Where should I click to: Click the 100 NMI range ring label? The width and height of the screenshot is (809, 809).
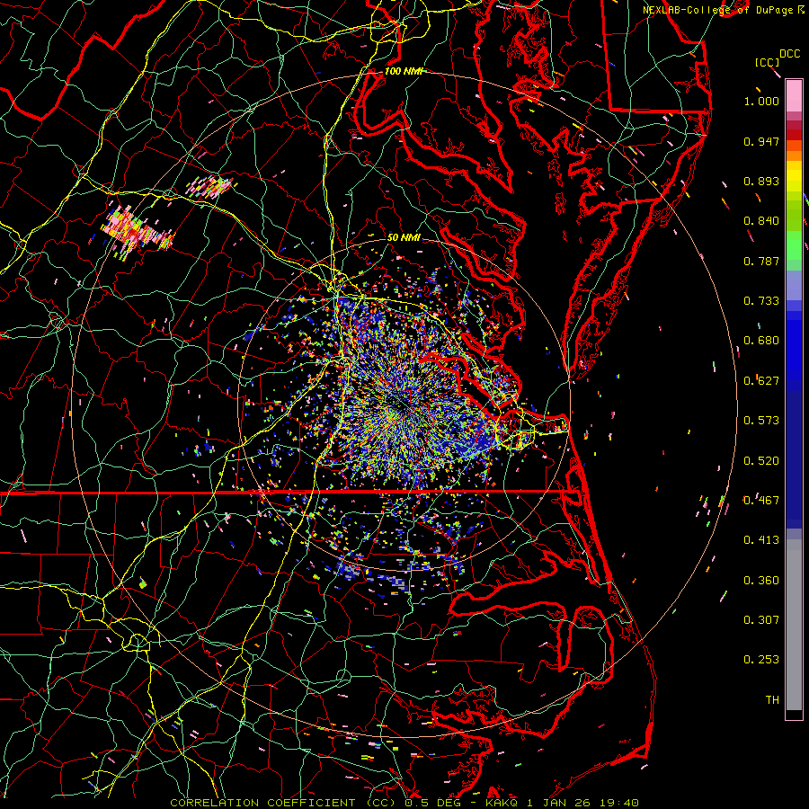[404, 71]
